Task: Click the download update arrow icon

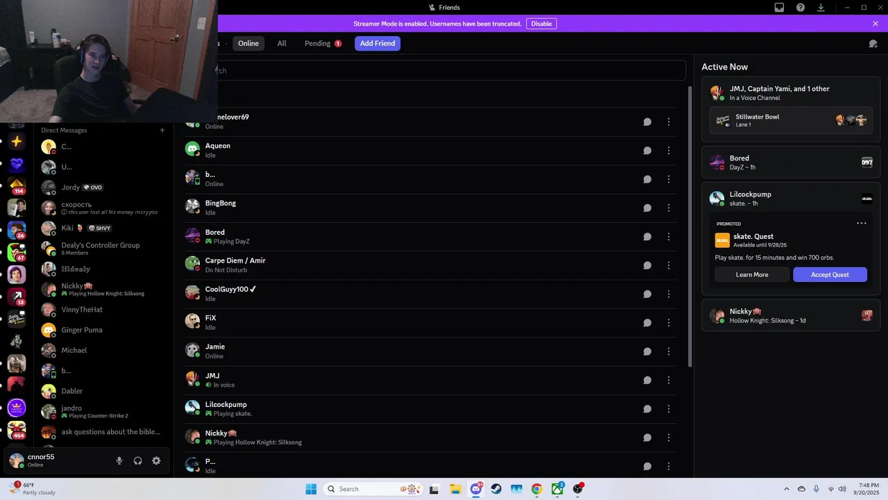Action: click(821, 8)
